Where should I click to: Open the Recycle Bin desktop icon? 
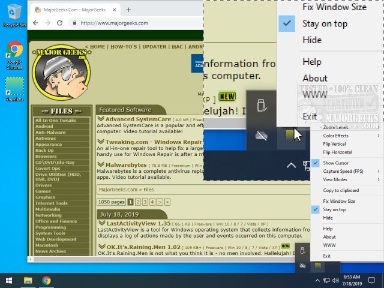[14, 16]
